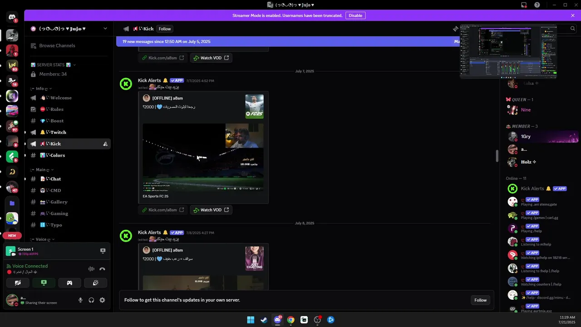Image resolution: width=581 pixels, height=327 pixels.
Task: Open the folder icon in server list
Action: (x=12, y=203)
